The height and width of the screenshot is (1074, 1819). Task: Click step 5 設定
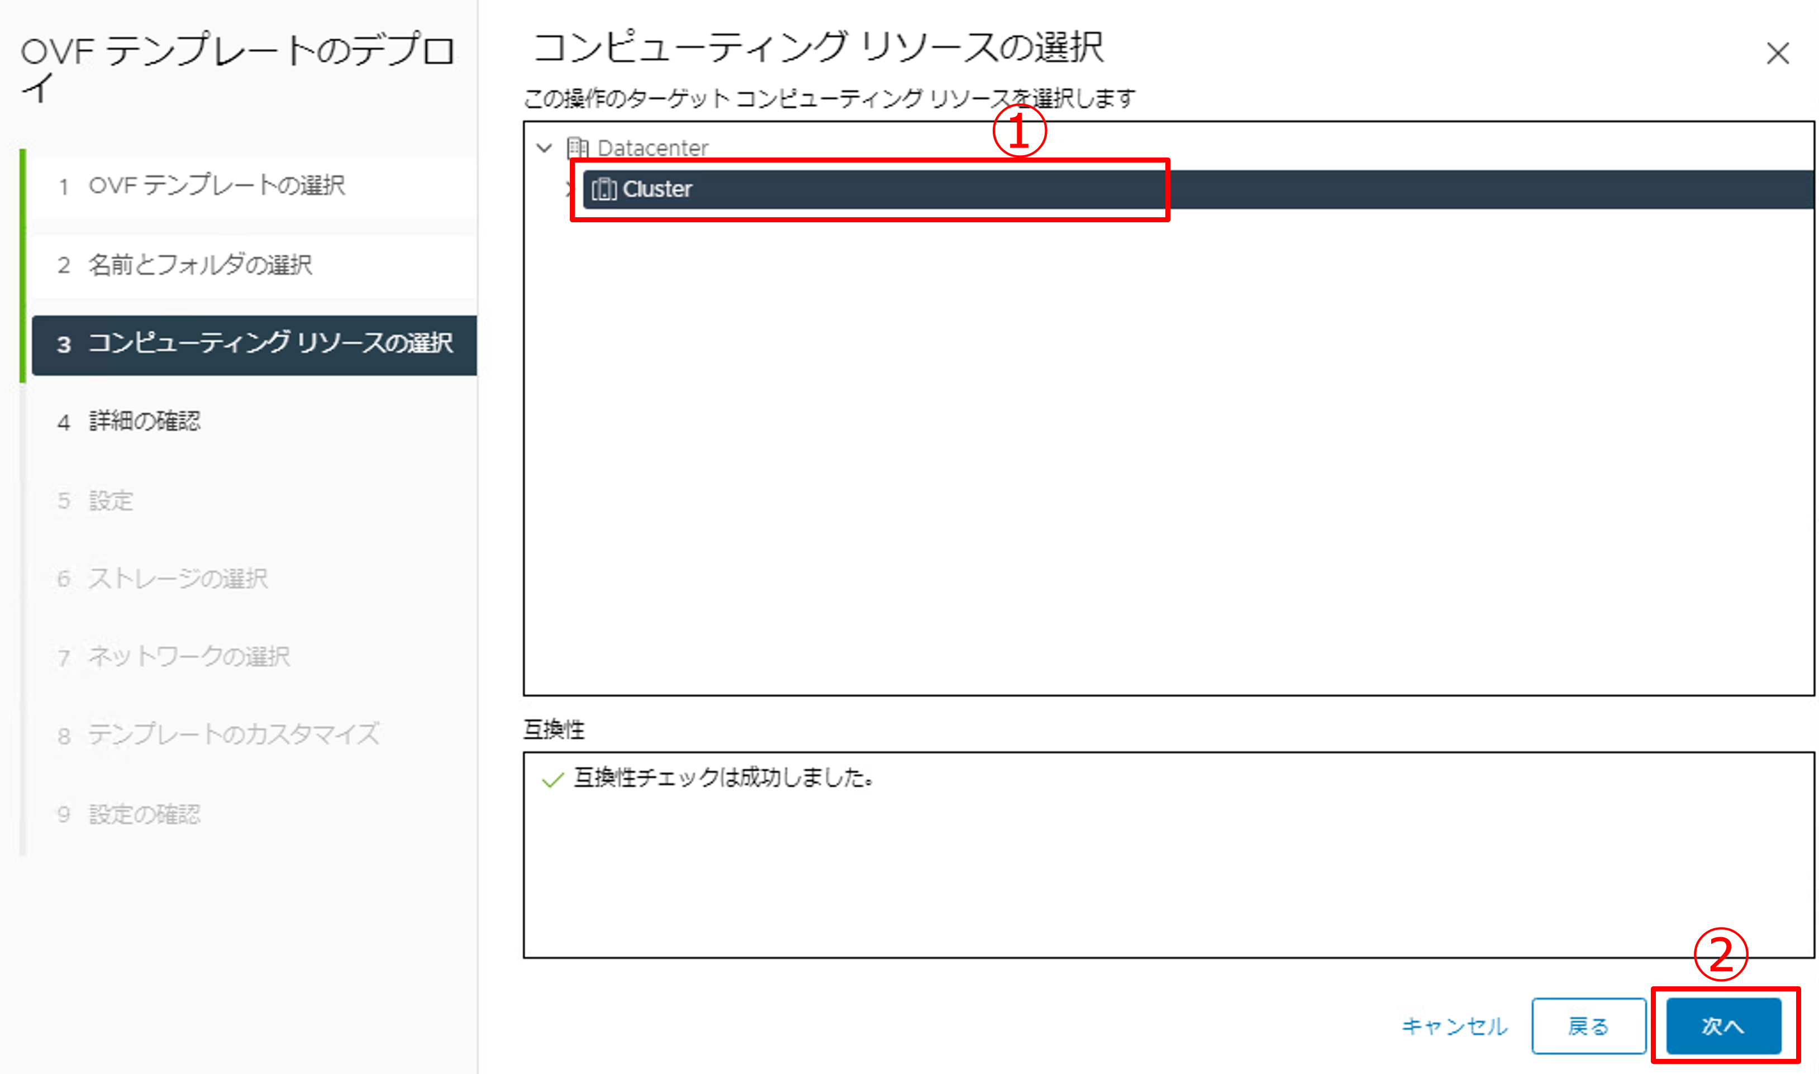pyautogui.click(x=110, y=501)
